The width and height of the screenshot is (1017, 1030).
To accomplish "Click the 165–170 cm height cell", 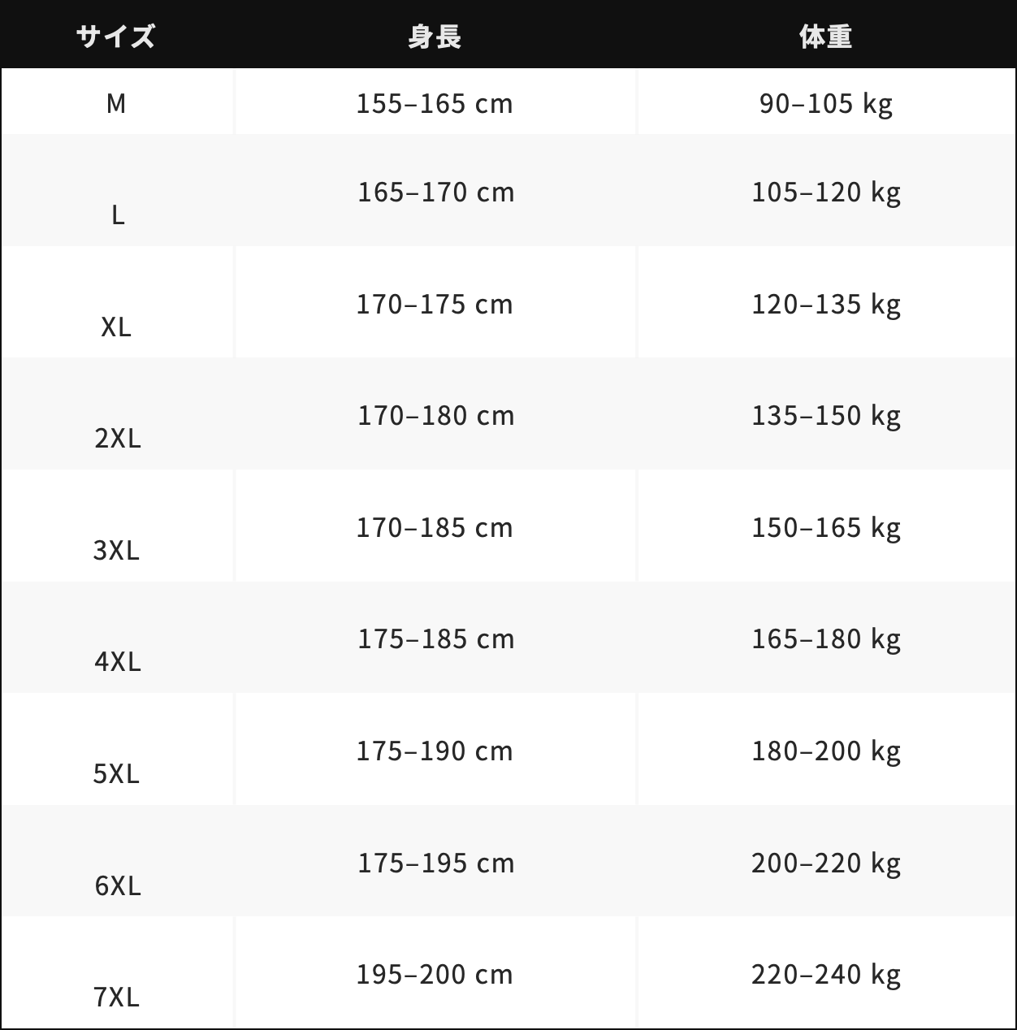I will (436, 193).
